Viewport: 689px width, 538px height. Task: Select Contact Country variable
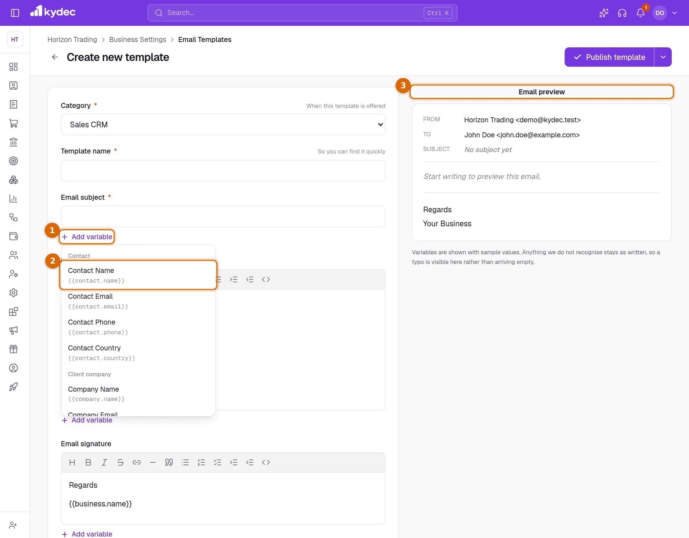[138, 353]
